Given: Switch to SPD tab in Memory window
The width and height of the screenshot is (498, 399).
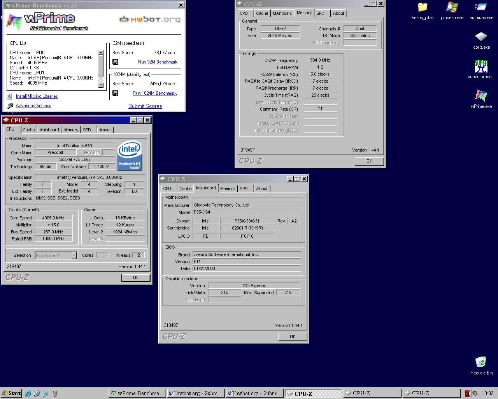Looking at the screenshot, I should (320, 13).
